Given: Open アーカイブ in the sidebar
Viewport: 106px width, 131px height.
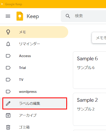Looking at the screenshot, I should [x=34, y=115].
